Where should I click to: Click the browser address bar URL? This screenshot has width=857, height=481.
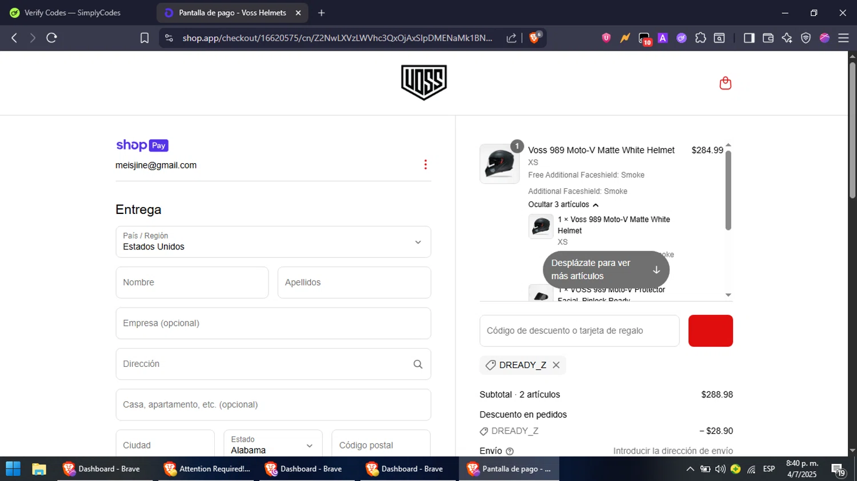(x=337, y=38)
